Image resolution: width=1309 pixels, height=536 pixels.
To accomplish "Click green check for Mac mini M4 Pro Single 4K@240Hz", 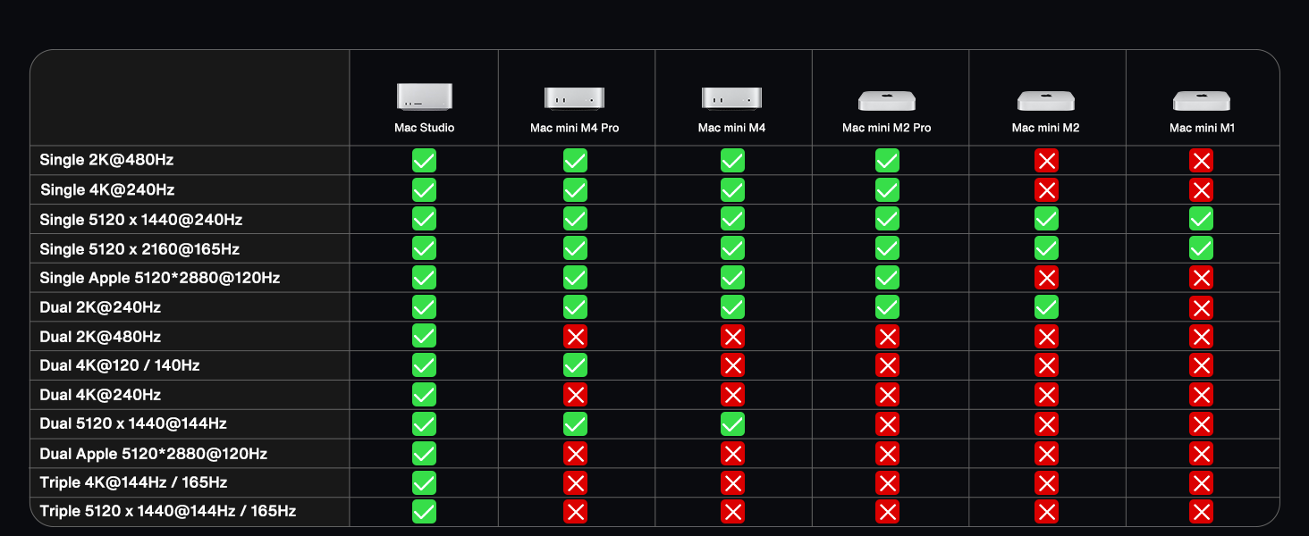I will coord(575,189).
